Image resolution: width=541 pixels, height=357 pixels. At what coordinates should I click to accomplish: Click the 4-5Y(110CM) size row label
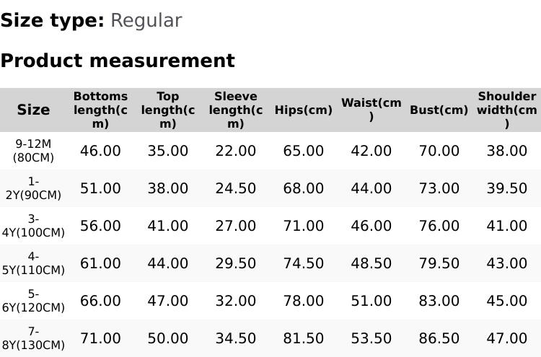[x=33, y=263]
